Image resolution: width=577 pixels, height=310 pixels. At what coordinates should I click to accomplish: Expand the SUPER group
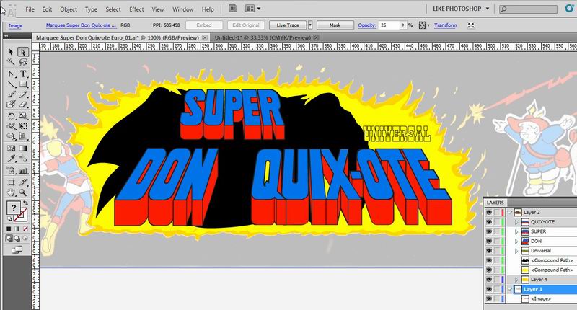coord(516,231)
